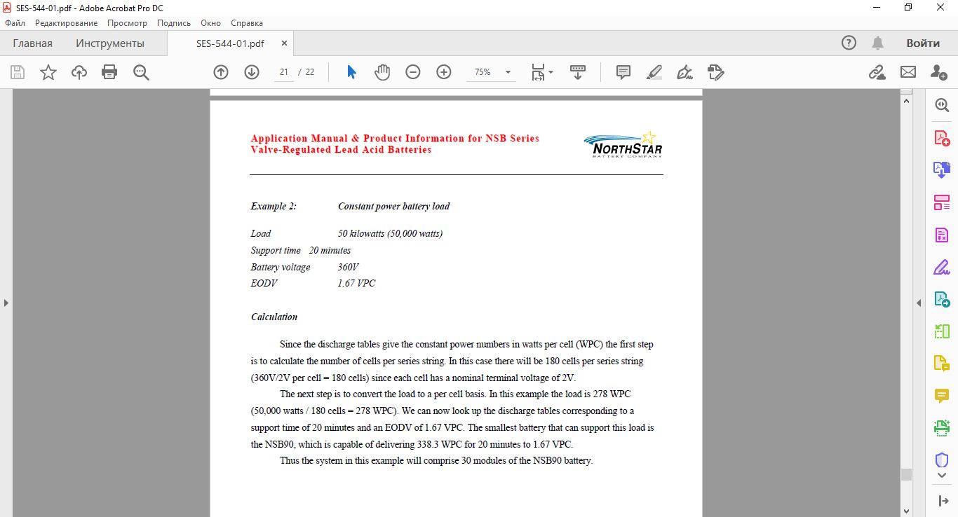This screenshot has height=517, width=958.
Task: Open the Combine Files tool
Action: 942,170
